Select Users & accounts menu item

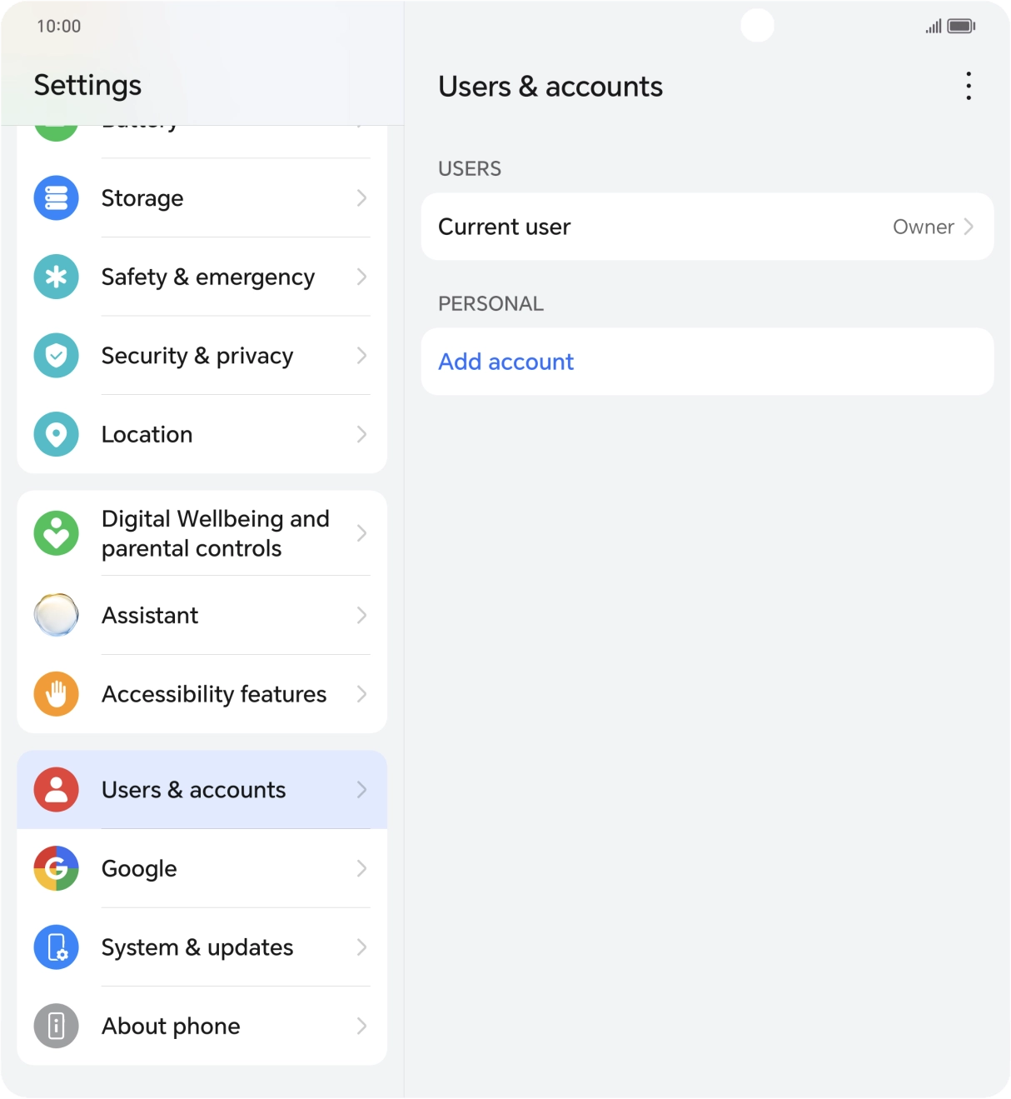(x=193, y=790)
